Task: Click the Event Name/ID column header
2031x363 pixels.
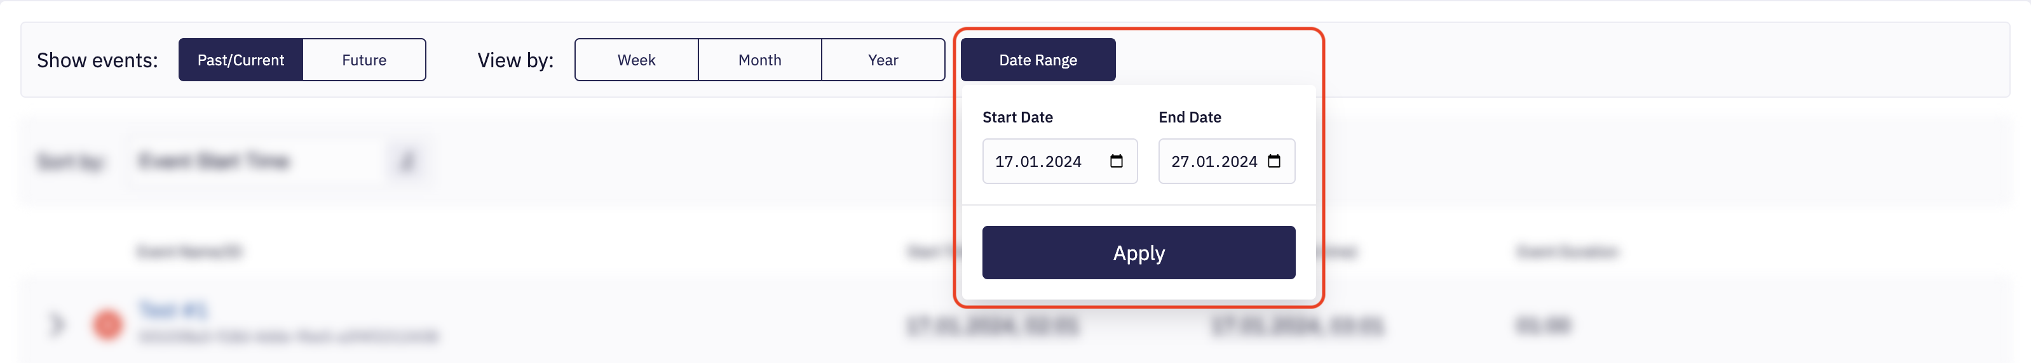Action: pyautogui.click(x=190, y=252)
